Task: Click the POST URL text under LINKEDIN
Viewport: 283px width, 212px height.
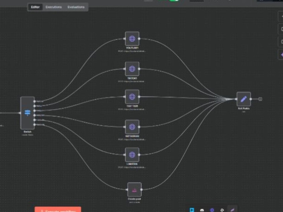Action: click(x=132, y=167)
